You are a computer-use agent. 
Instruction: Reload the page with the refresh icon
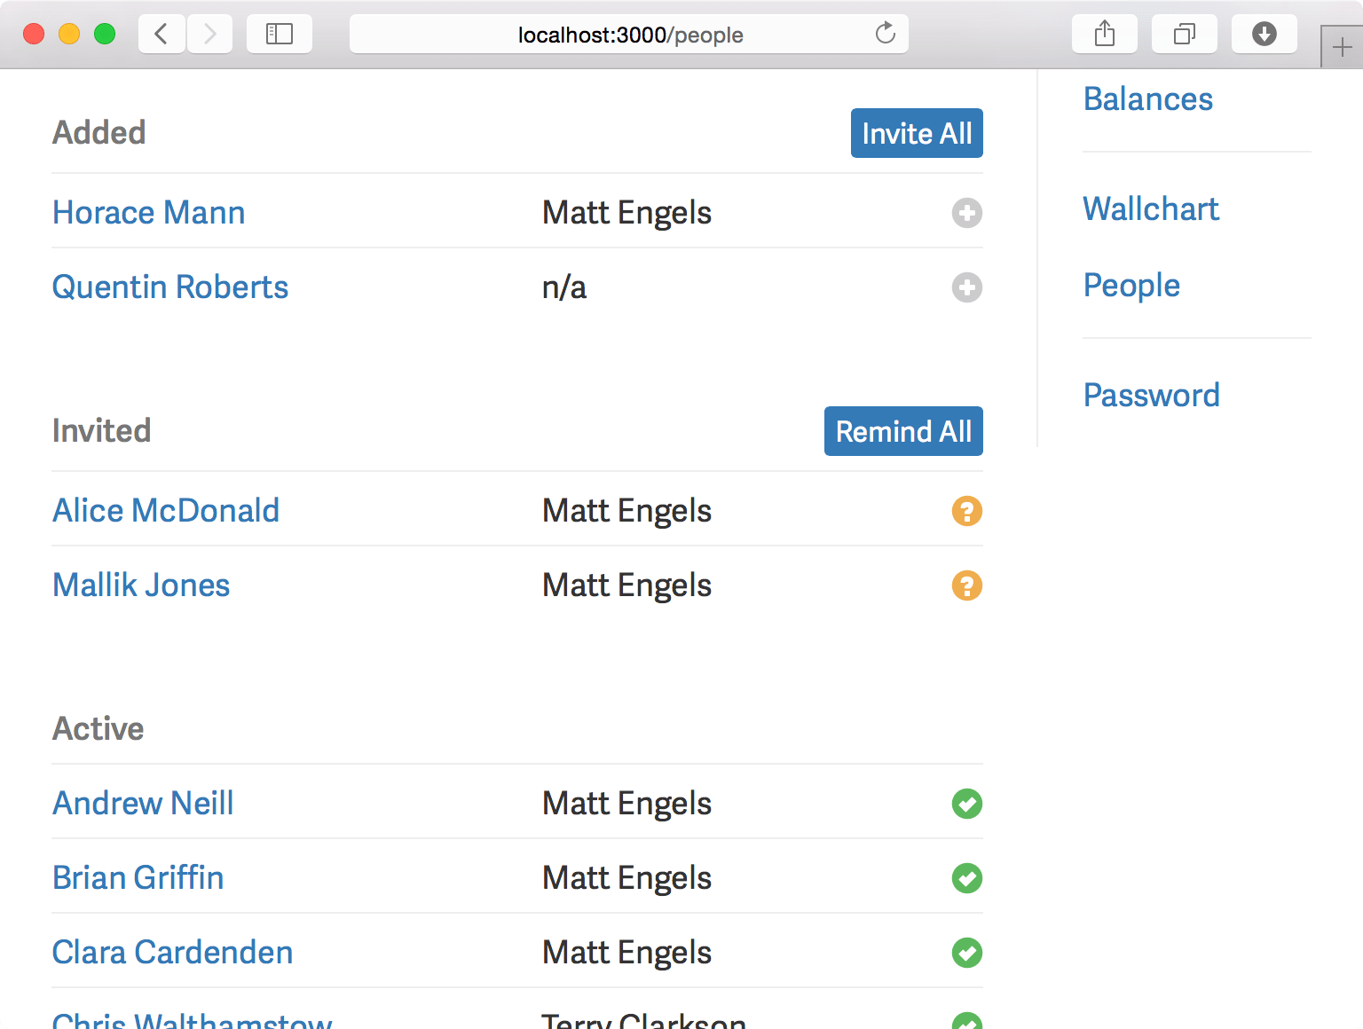click(x=886, y=34)
